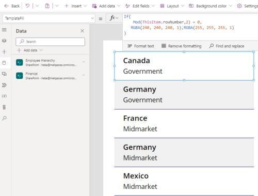The image size is (258, 196).
Task: Open the Variables (x) icon in sidebar
Action: 4,96
